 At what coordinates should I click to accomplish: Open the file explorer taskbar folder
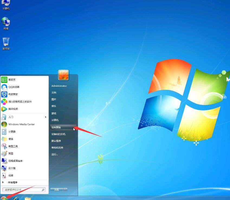pos(28,198)
